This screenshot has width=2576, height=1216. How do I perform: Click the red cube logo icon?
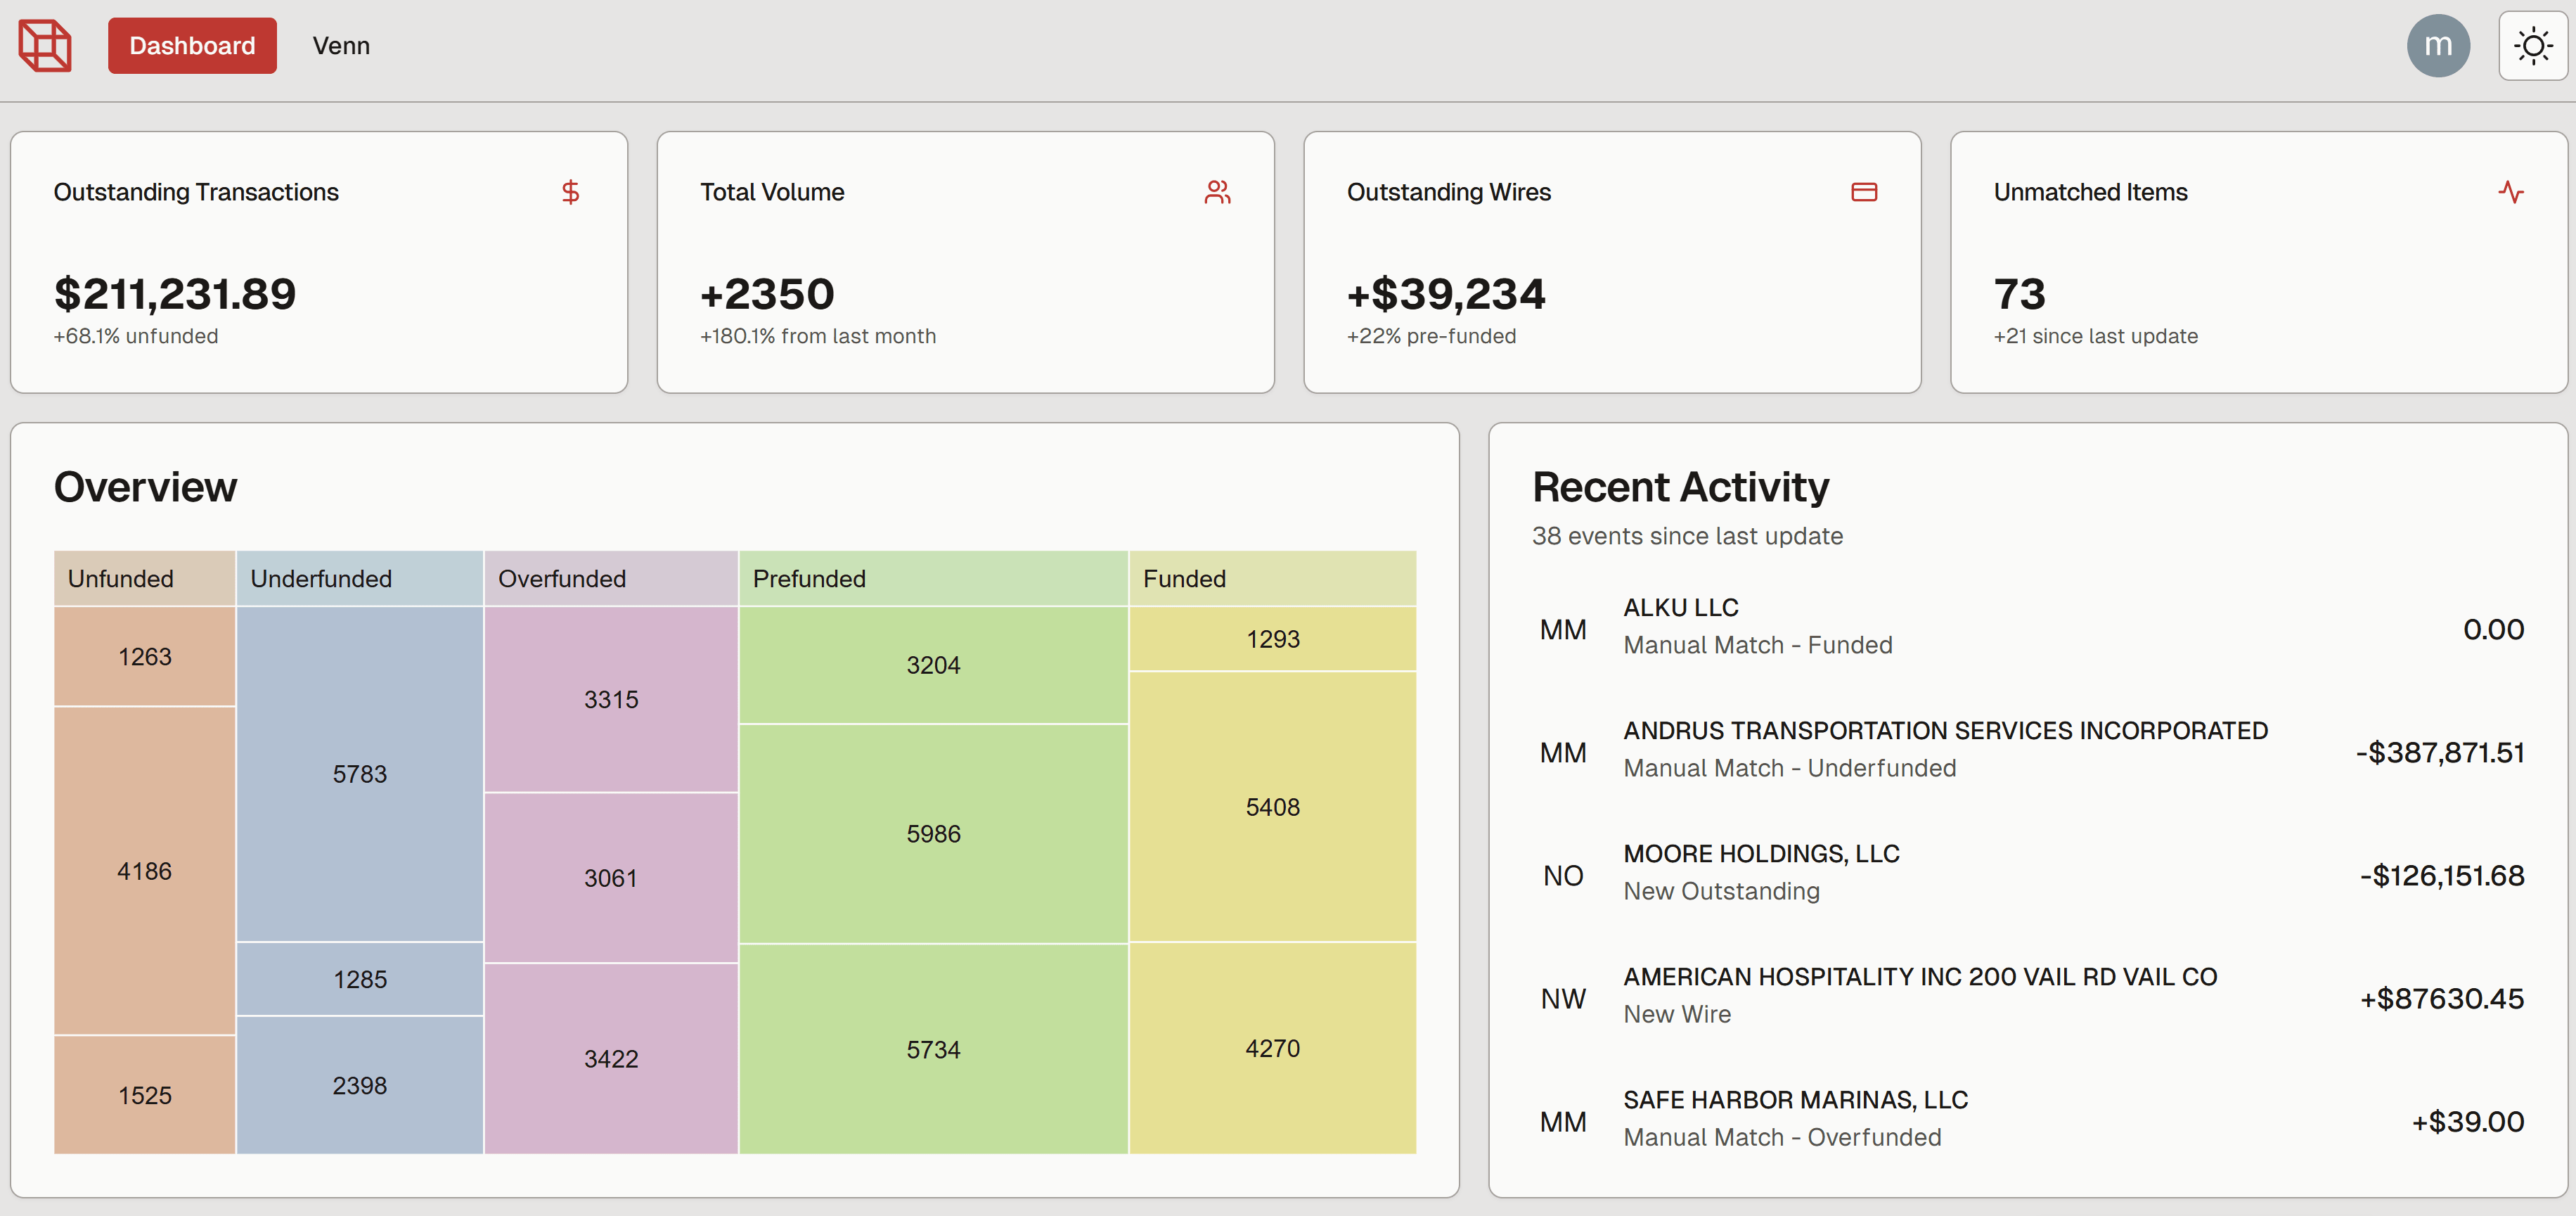[x=45, y=46]
